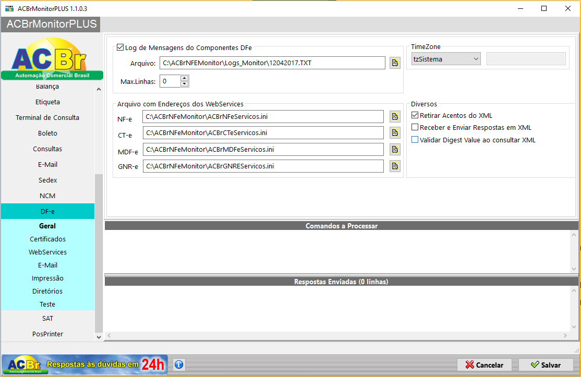581x377 pixels.
Task: Click the horizontal scroll right arrow
Action: 565,335
